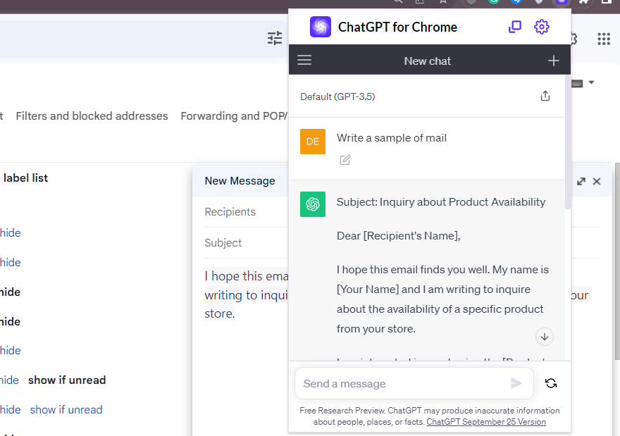Viewport: 620px width, 436px height.
Task: Click the orange DE user avatar
Action: point(313,142)
